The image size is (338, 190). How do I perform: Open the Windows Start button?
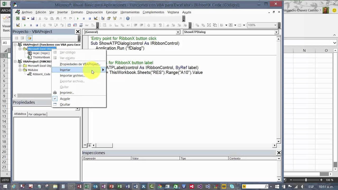pos(5,187)
